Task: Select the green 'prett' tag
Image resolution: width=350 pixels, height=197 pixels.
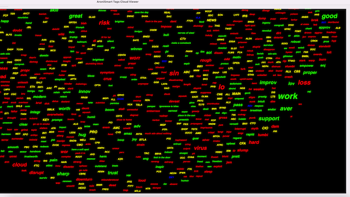Action: point(235,157)
